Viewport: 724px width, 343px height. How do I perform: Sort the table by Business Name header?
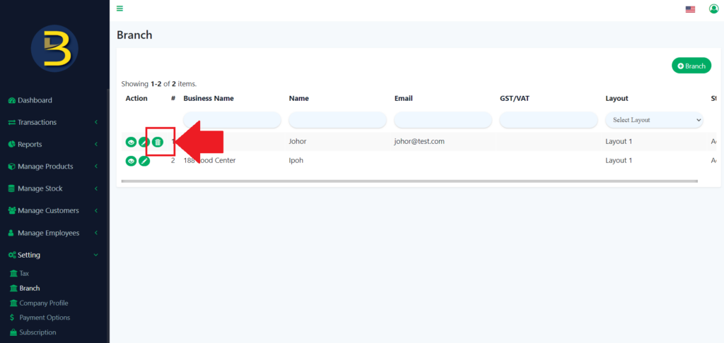coord(209,98)
